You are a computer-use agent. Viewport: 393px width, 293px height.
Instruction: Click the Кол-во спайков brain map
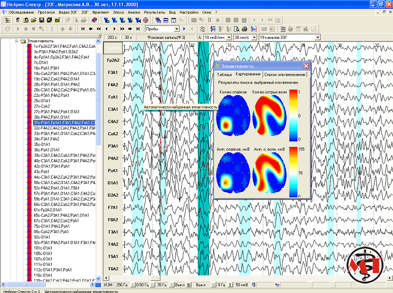233,116
